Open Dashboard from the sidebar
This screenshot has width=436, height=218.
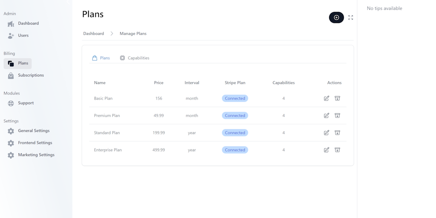(x=28, y=23)
